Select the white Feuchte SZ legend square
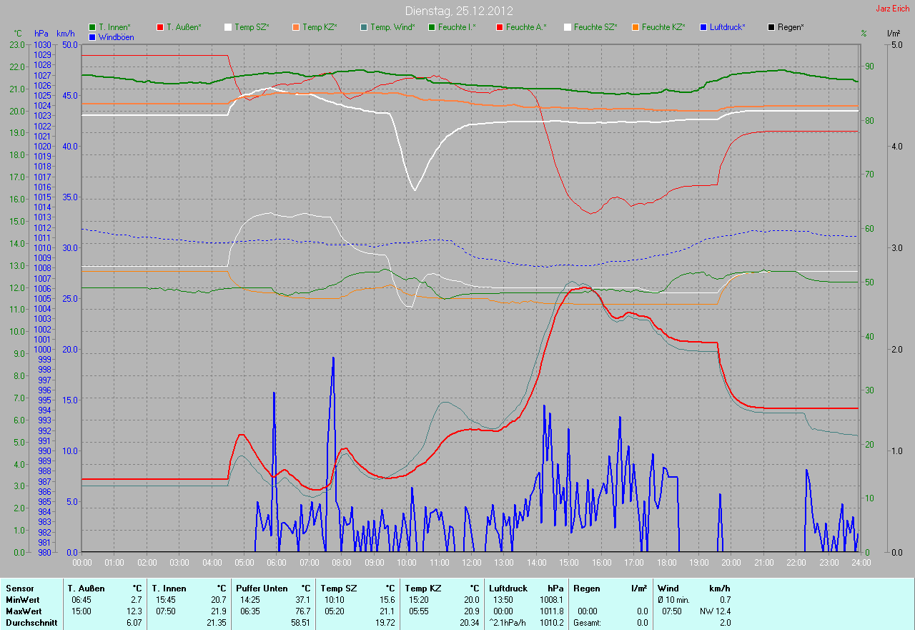This screenshot has height=630, width=915. [568, 27]
